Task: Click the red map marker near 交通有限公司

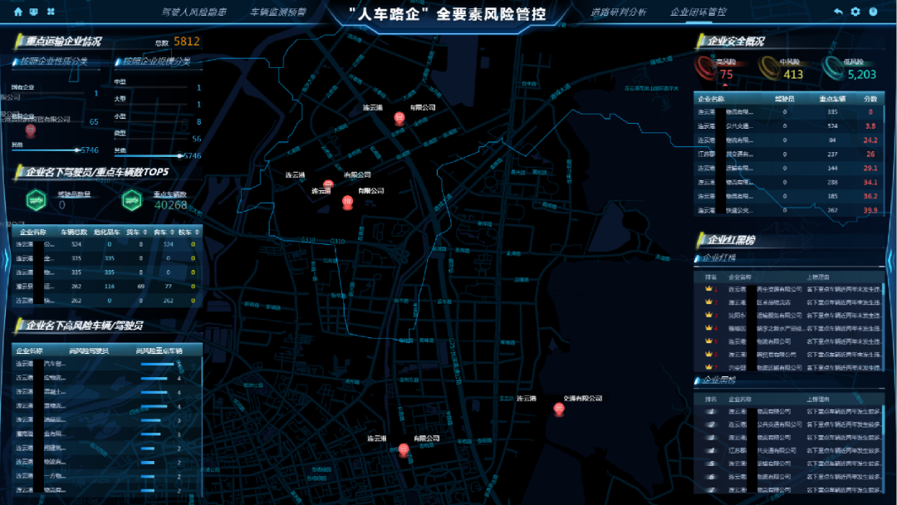Action: 559,409
